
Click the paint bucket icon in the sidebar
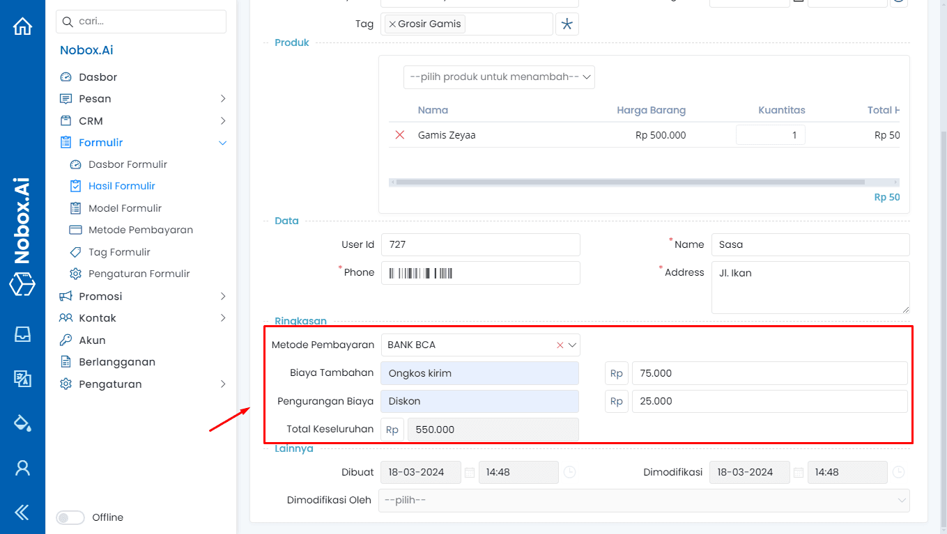(x=23, y=423)
